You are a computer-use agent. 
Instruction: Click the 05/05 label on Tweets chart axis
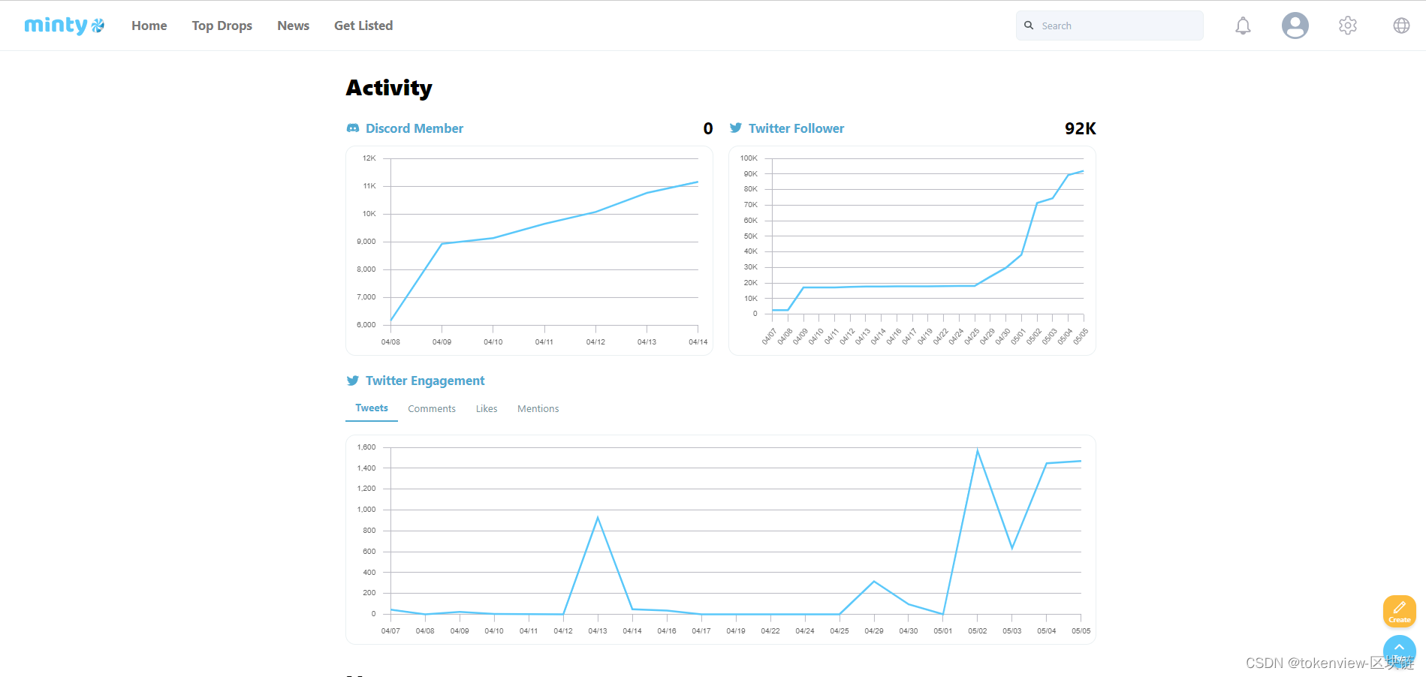tap(1081, 631)
